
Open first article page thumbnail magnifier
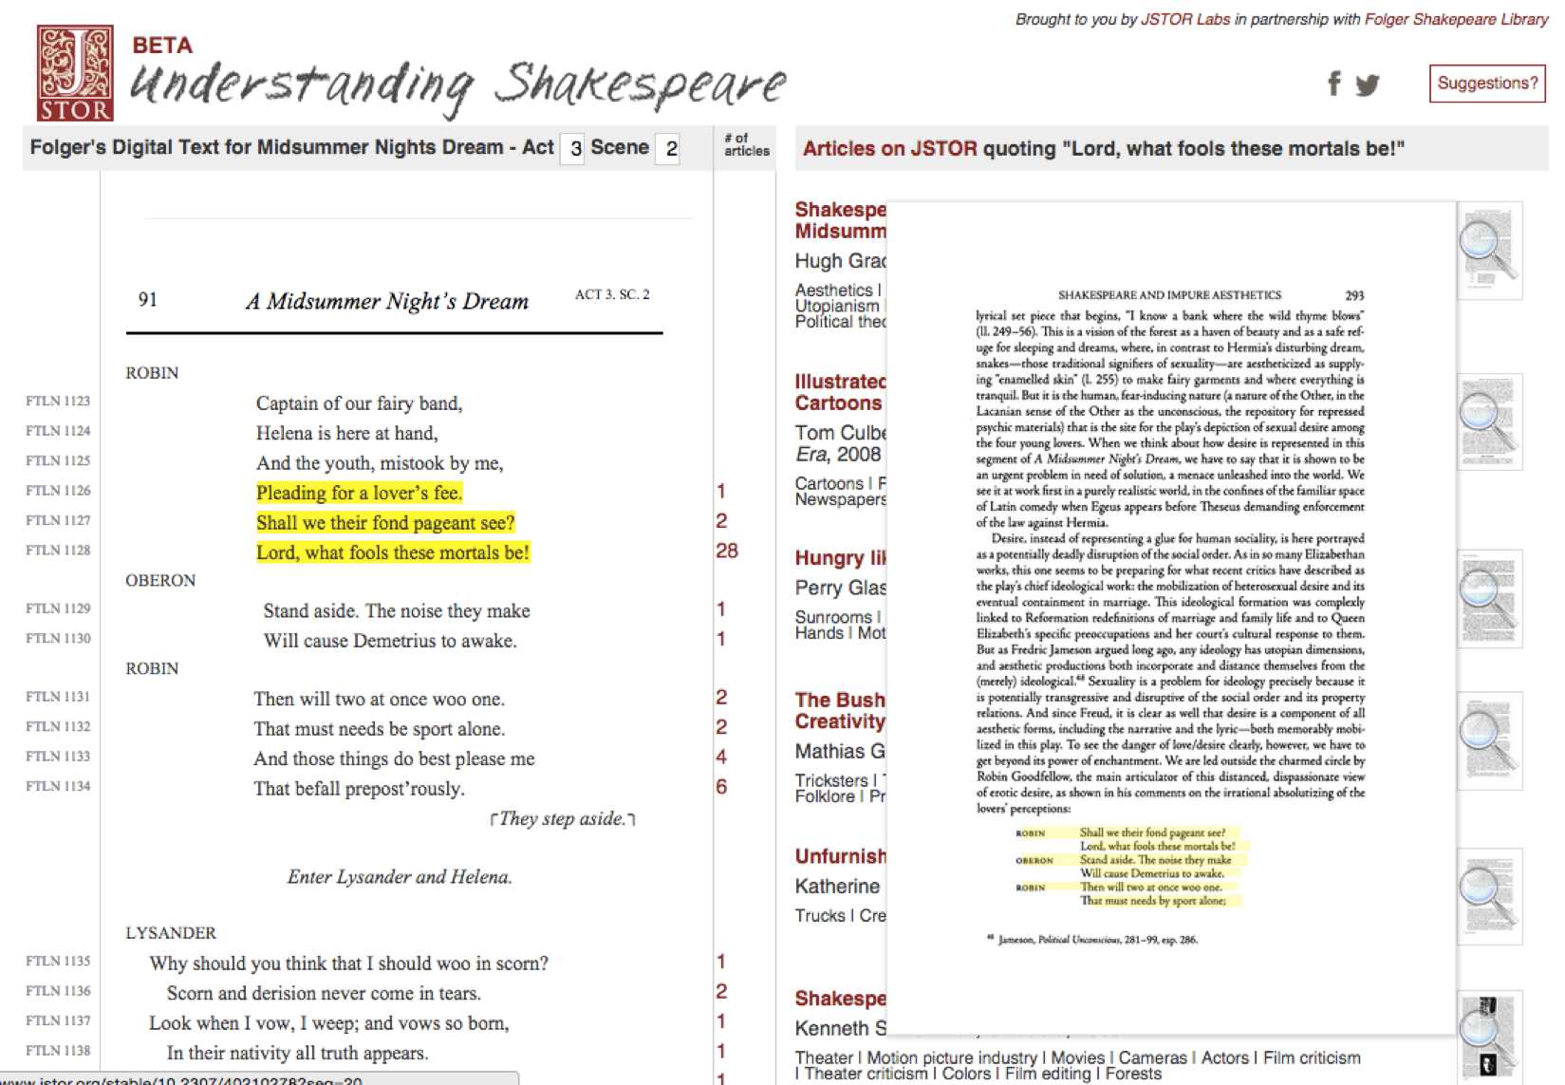tap(1489, 250)
